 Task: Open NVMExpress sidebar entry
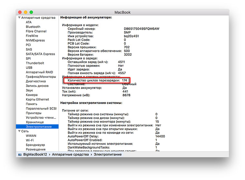[x=35, y=40]
